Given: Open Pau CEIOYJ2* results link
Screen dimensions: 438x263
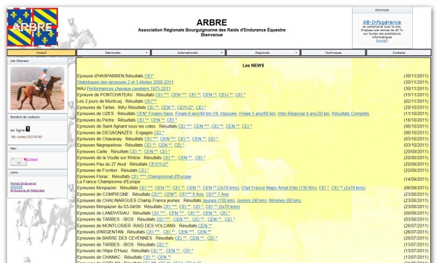Looking at the screenshot, I should (x=158, y=164).
